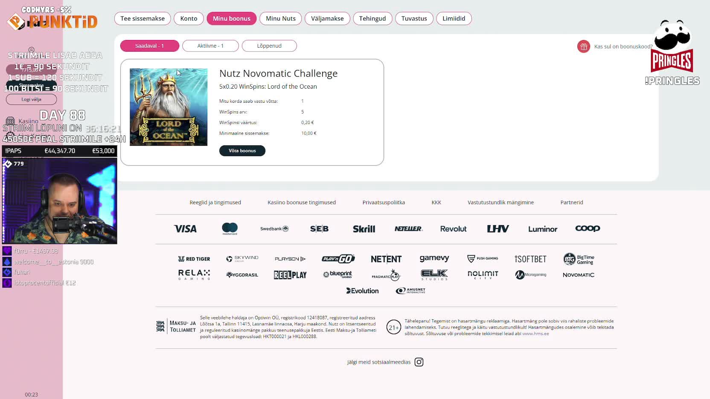
Task: Open Kasiino boonuse tingimused link
Action: 302,202
